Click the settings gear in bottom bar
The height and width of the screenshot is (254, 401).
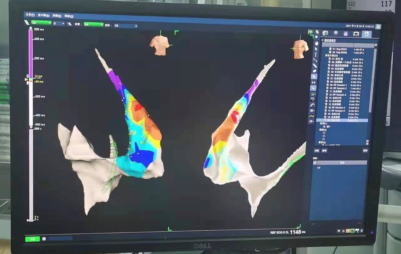44,239
